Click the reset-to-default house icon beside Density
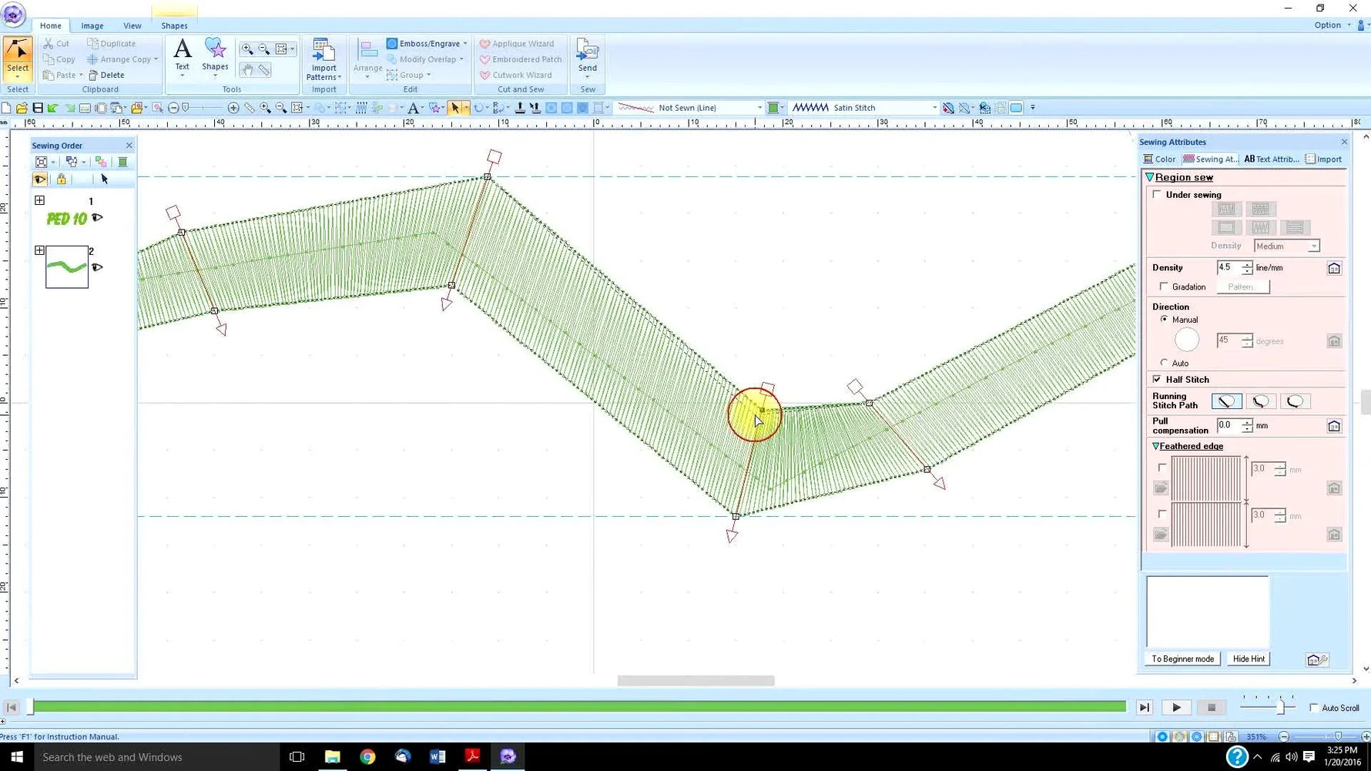Viewport: 1371px width, 771px height. click(x=1334, y=267)
